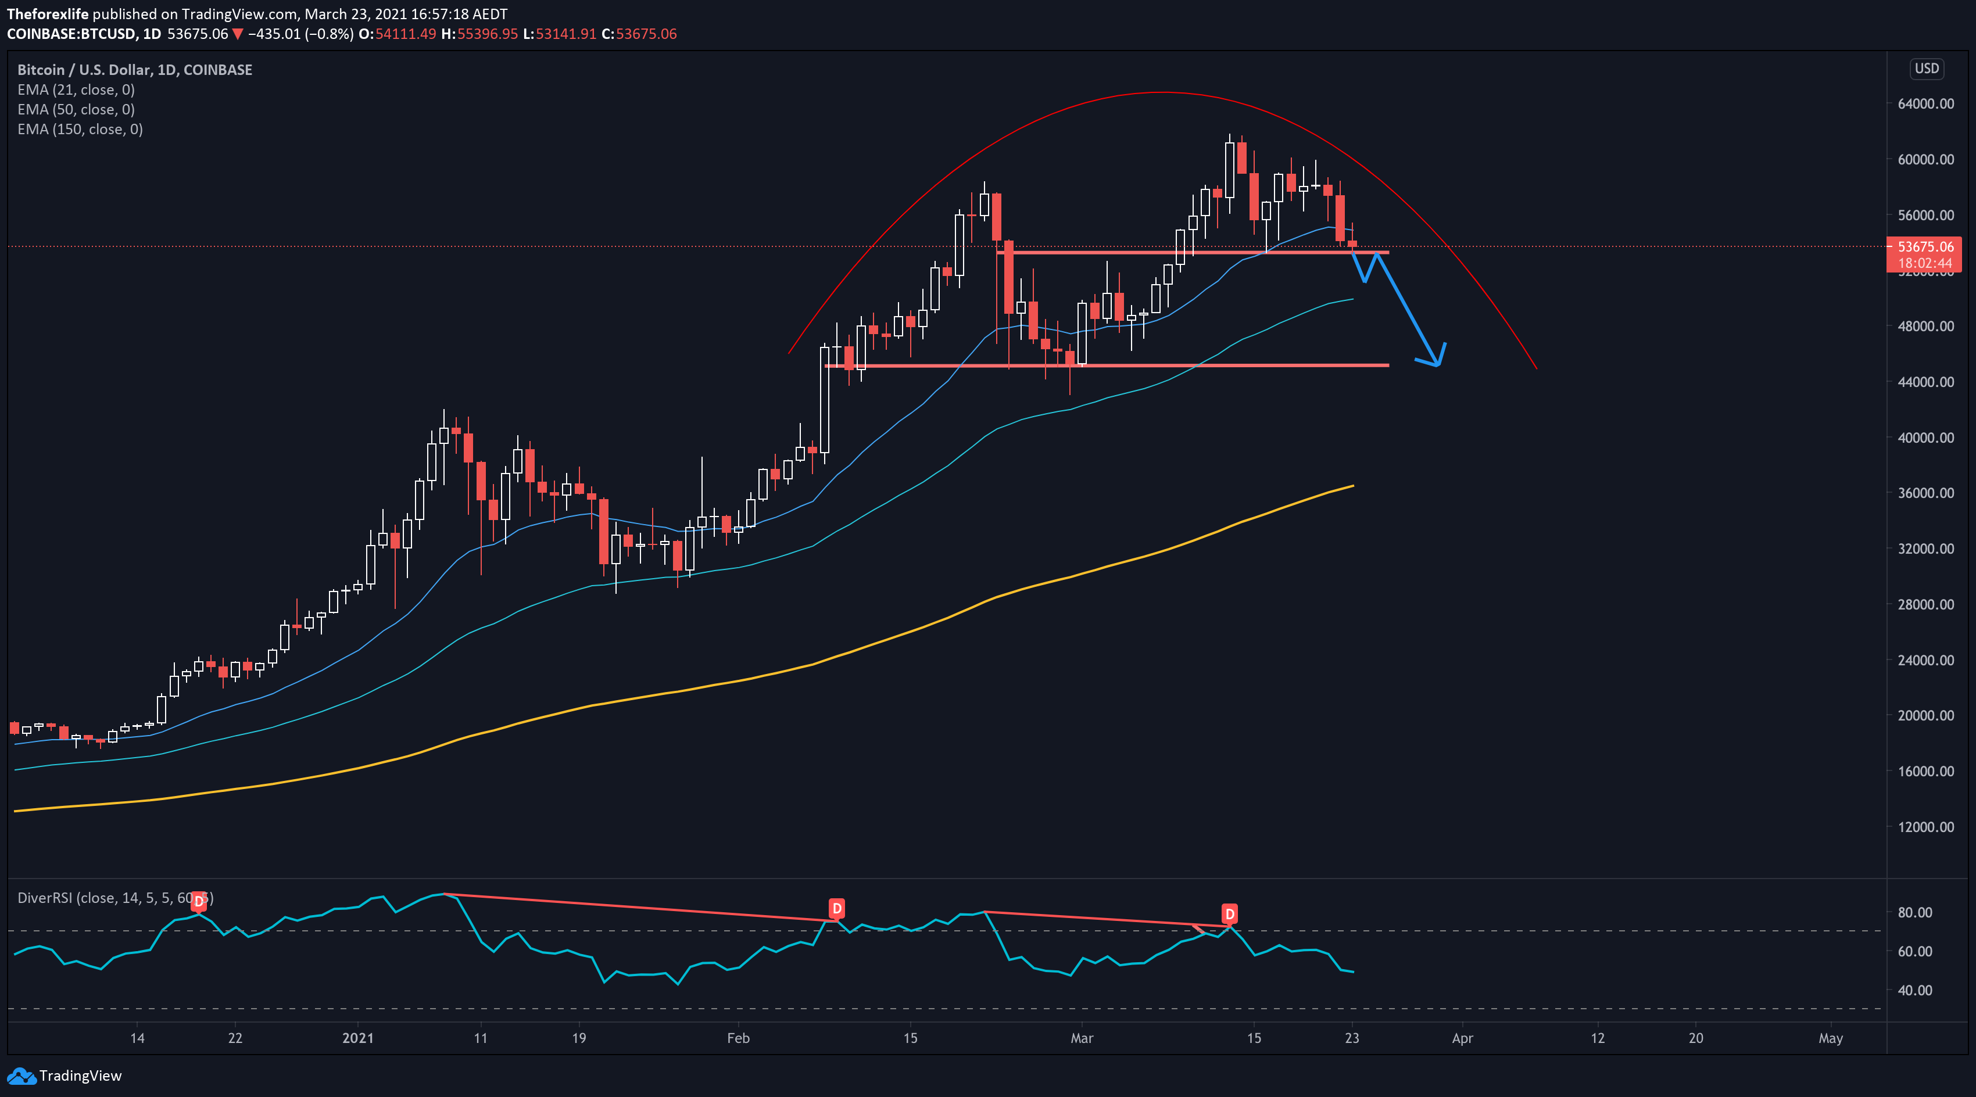The width and height of the screenshot is (1976, 1097).
Task: Click the header open price O:54111.49
Action: tap(398, 34)
